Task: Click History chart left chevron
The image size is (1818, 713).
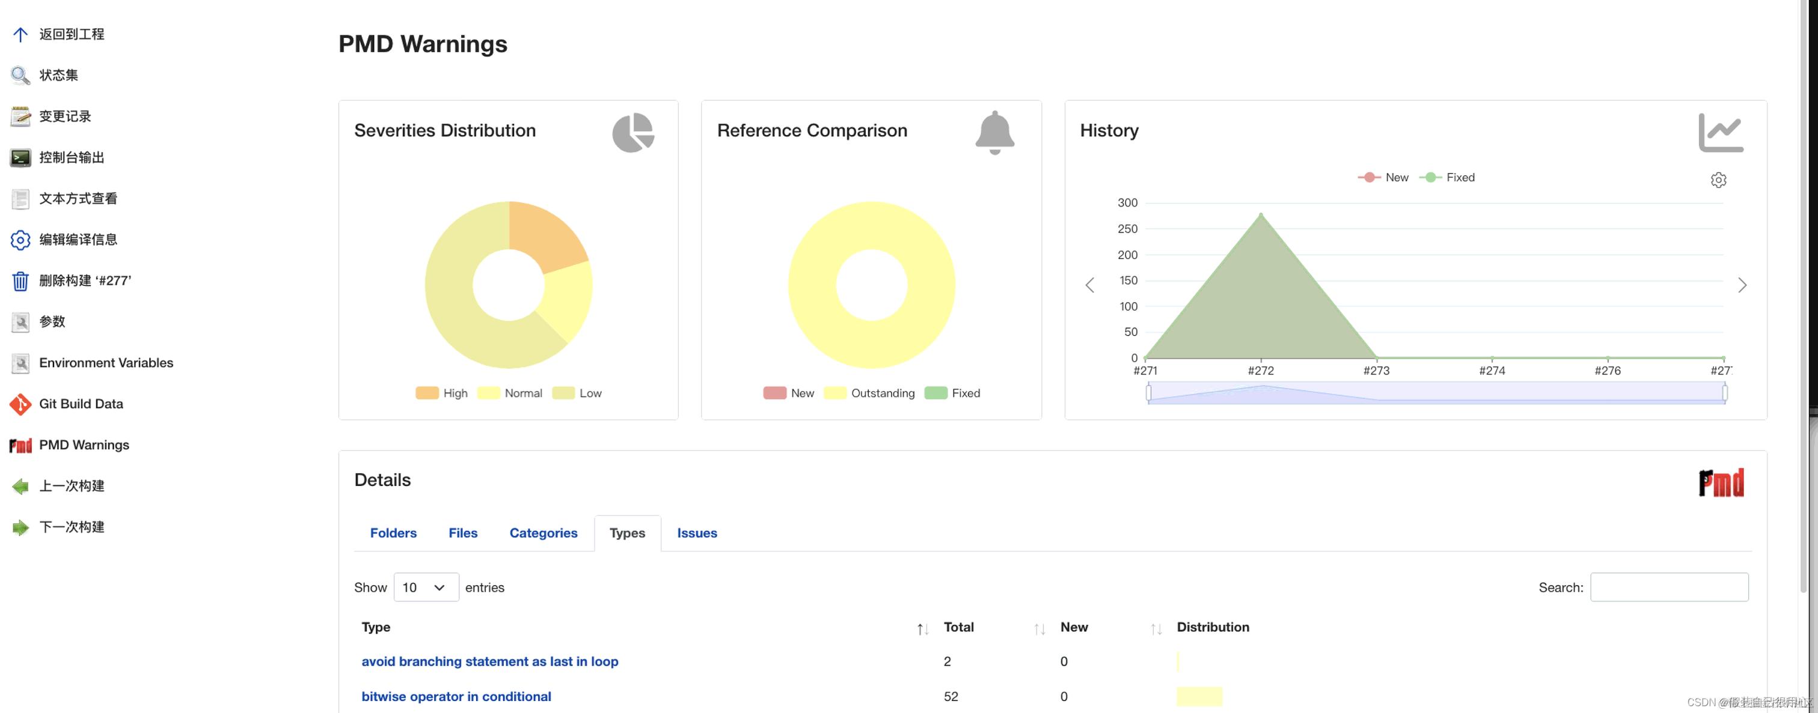Action: click(x=1090, y=285)
